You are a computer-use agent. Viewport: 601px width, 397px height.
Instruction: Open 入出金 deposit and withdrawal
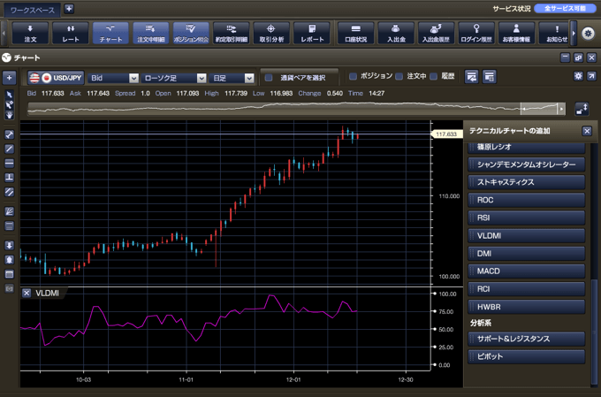click(396, 33)
